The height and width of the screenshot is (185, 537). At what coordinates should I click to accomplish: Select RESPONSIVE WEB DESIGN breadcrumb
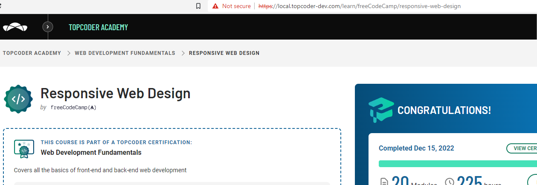(224, 53)
